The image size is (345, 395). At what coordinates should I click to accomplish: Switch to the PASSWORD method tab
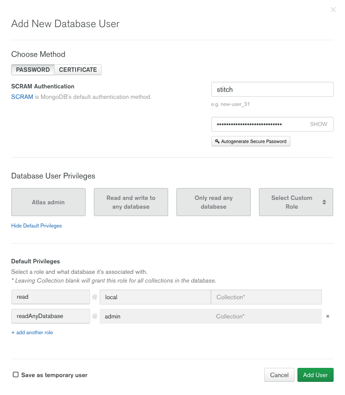[x=33, y=70]
